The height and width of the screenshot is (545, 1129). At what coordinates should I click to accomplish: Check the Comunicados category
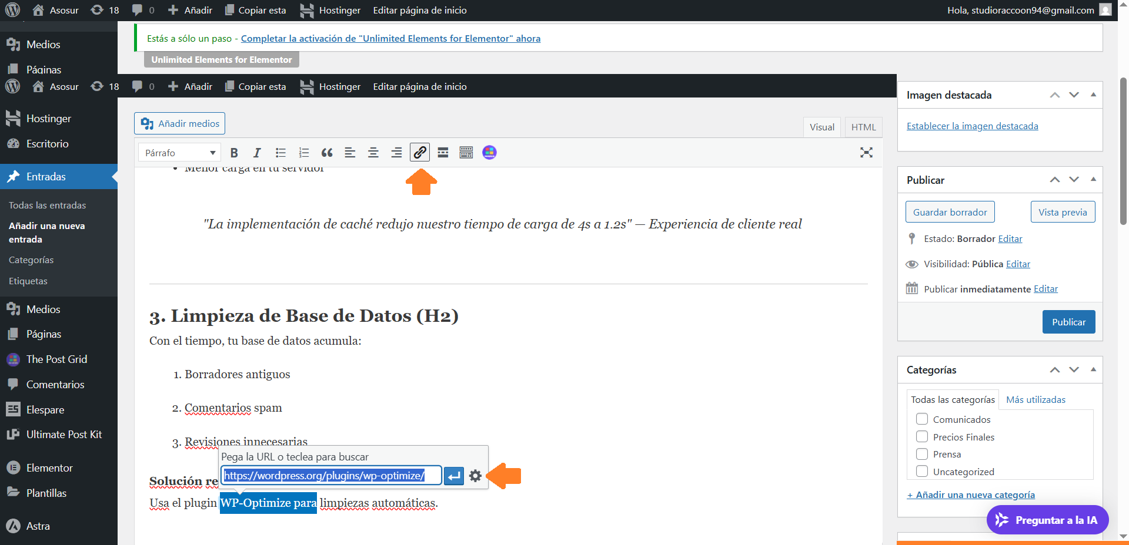(922, 419)
